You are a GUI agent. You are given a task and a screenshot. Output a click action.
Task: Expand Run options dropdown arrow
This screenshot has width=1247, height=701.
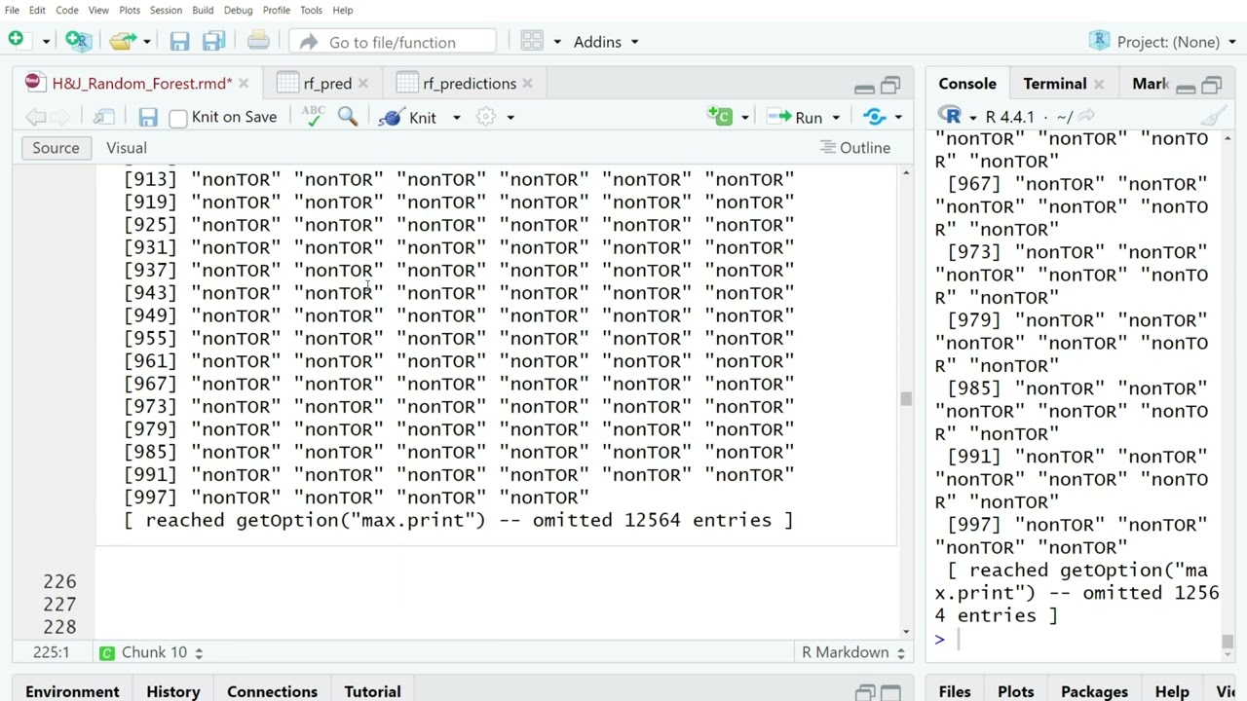coord(835,118)
